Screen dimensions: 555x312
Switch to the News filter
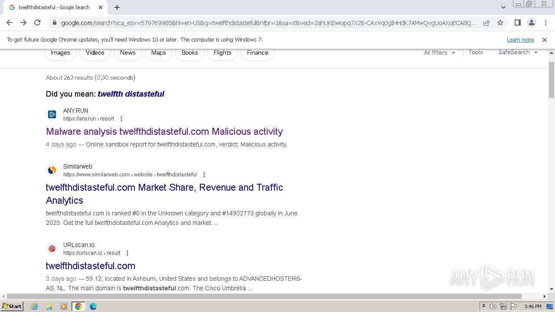pyautogui.click(x=128, y=52)
